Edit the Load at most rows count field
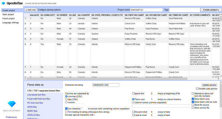The height and width of the screenshot is (119, 222). (154, 115)
